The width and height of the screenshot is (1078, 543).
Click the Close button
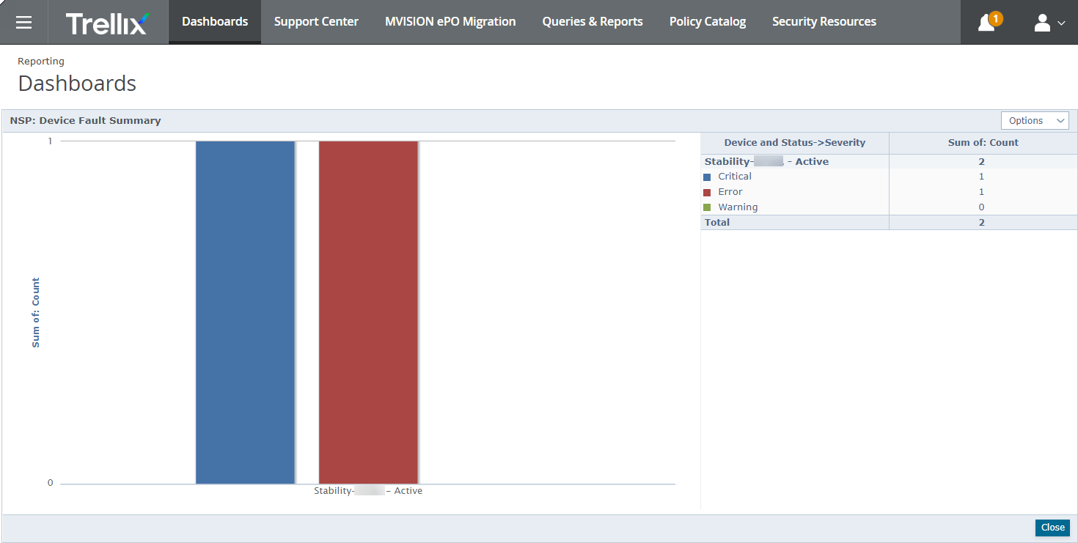click(1052, 528)
